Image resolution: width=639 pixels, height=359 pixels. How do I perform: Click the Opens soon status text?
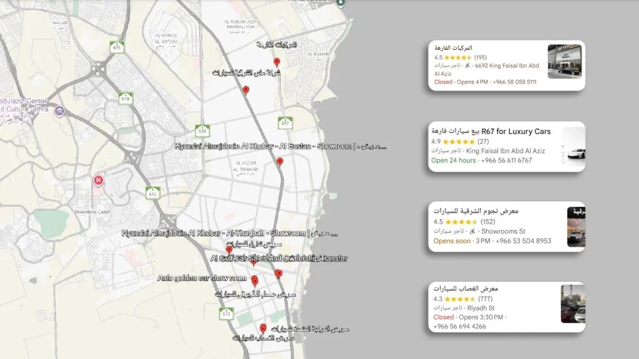(452, 241)
